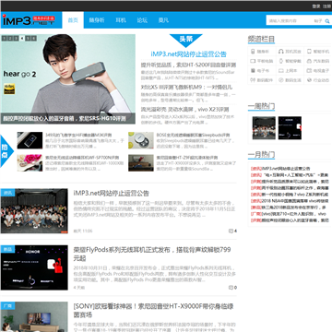
Task: Open the FlyPods launch event thumbnail
Action: pyautogui.click(x=34, y=267)
